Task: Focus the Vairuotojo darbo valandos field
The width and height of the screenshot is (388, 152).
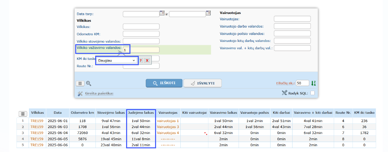Action: click(292, 26)
